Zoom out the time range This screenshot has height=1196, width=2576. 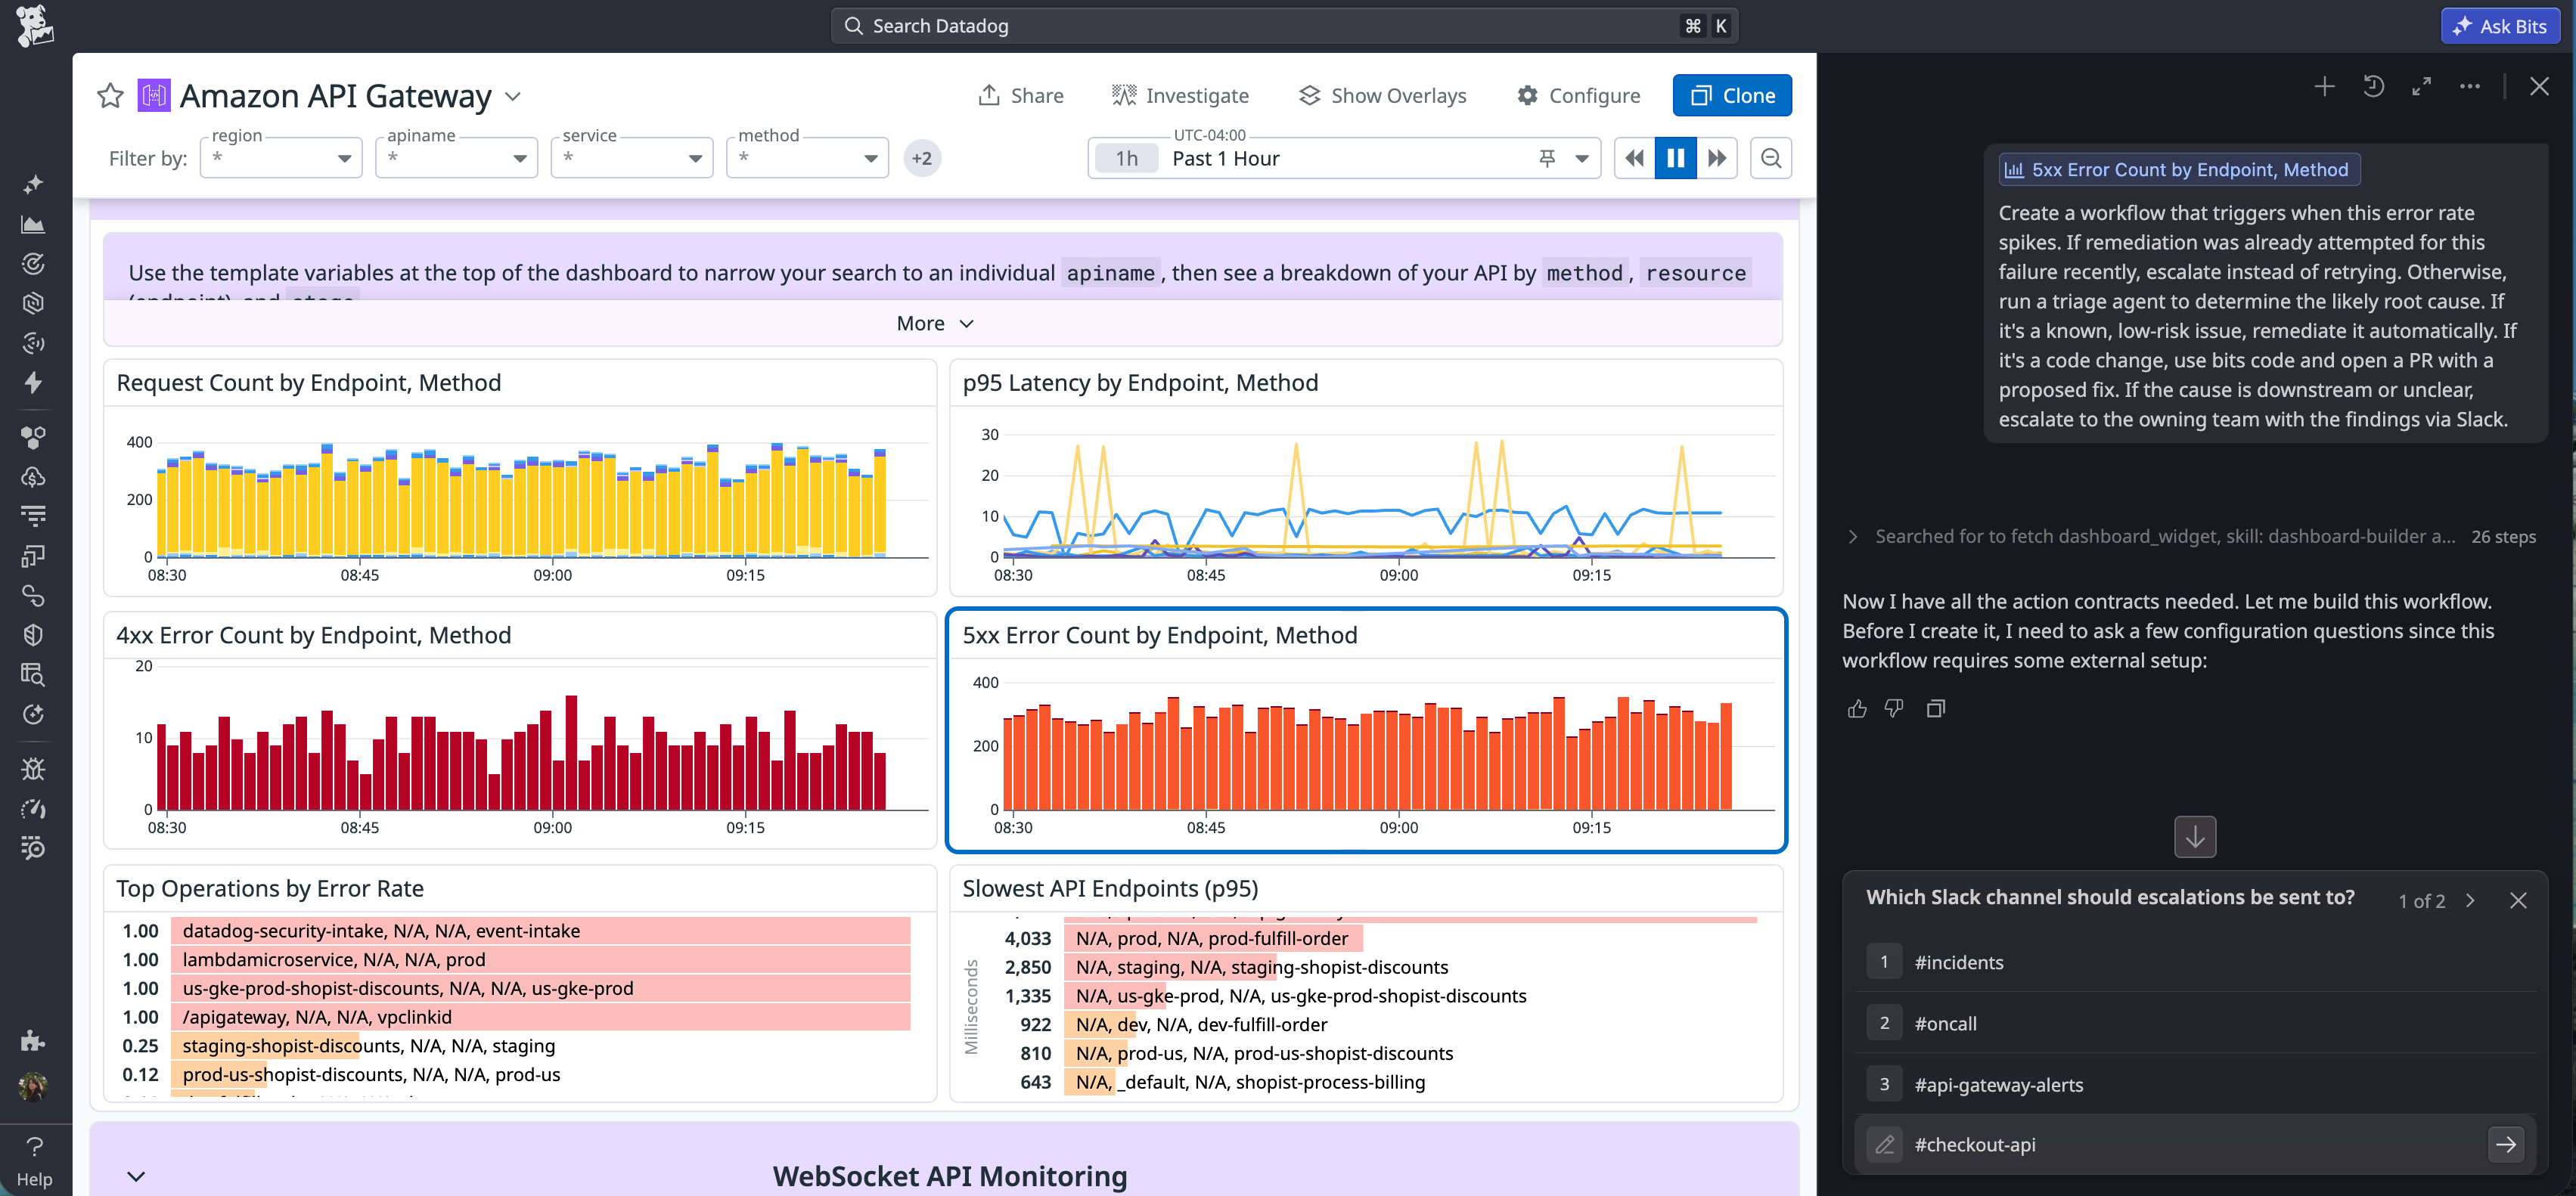(1771, 158)
